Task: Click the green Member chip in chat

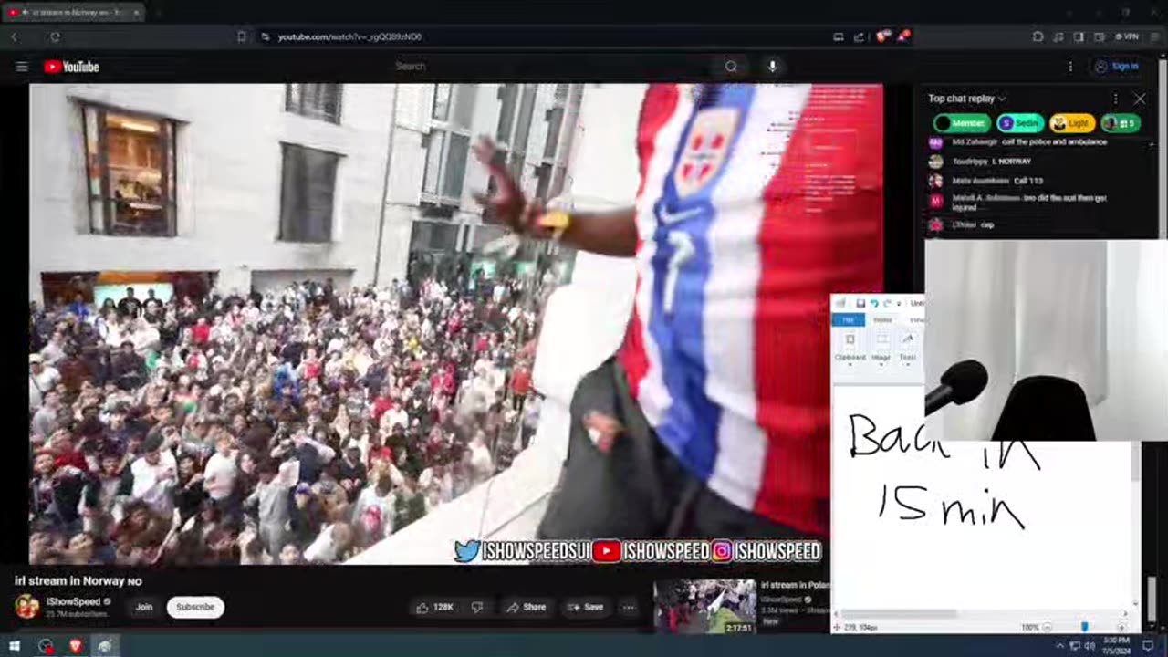Action: pyautogui.click(x=962, y=123)
